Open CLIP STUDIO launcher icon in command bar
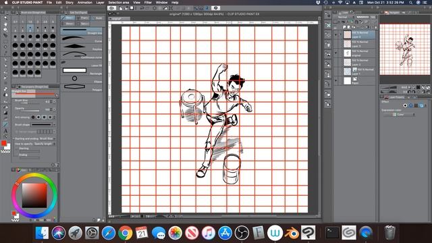This screenshot has height=243, width=432. (111, 8)
